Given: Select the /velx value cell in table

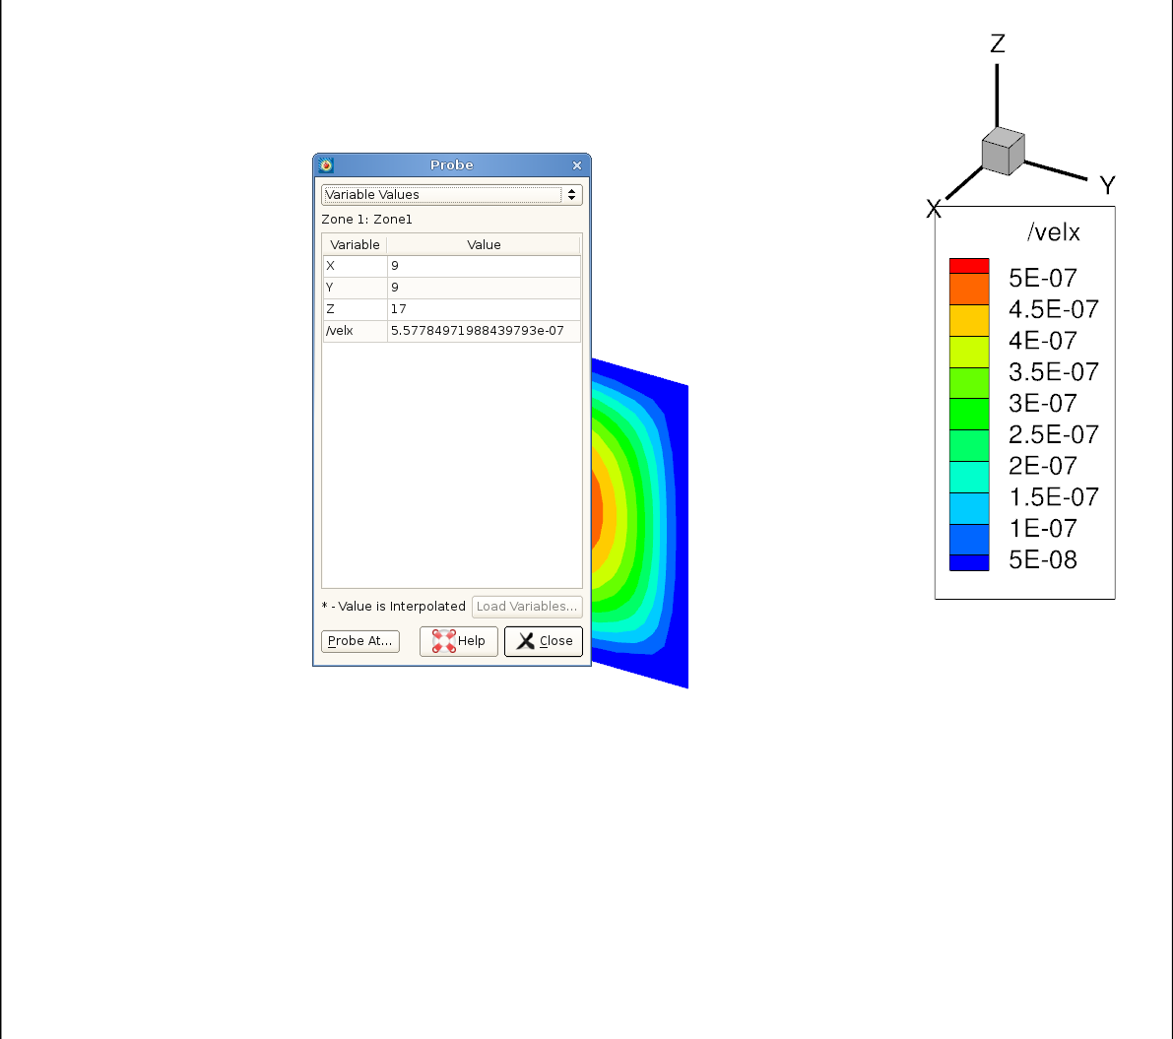Looking at the screenshot, I should (x=484, y=331).
